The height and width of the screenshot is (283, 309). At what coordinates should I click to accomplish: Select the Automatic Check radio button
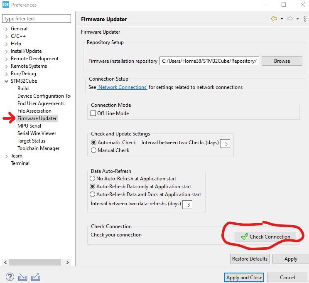[x=93, y=143]
